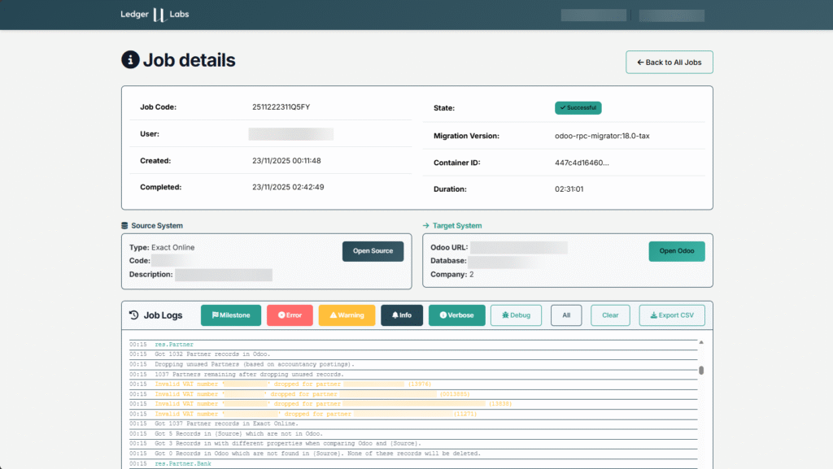Viewport: 833px width, 469px height.
Task: Click the green Successful state badge
Action: tap(578, 107)
